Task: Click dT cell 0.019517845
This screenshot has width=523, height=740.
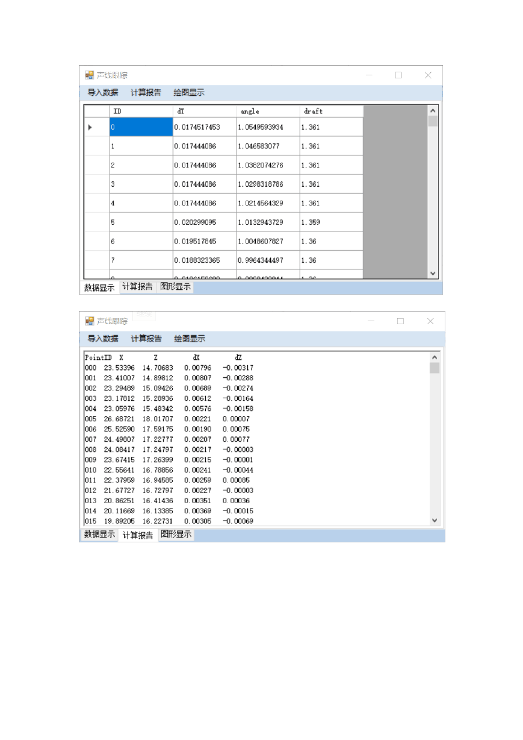Action: tap(205, 242)
